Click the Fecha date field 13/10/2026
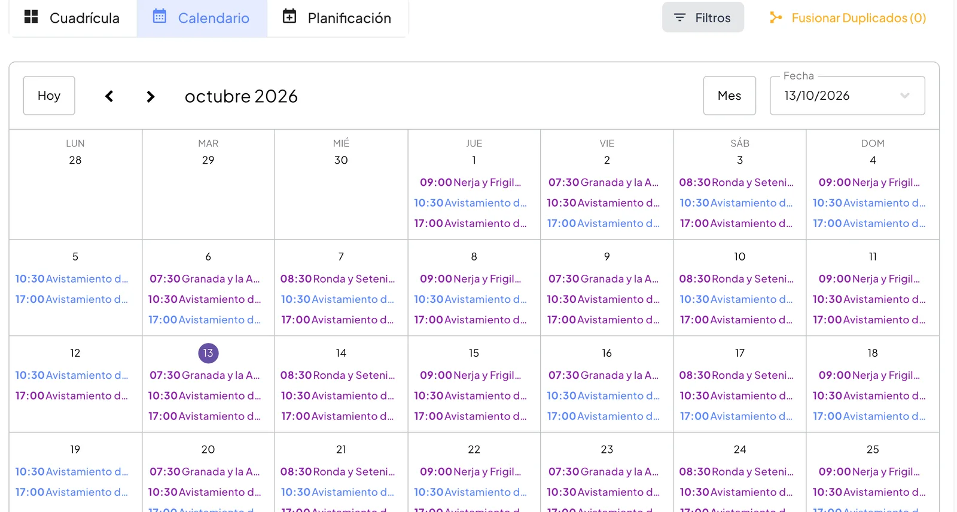This screenshot has width=957, height=512. pyautogui.click(x=847, y=96)
